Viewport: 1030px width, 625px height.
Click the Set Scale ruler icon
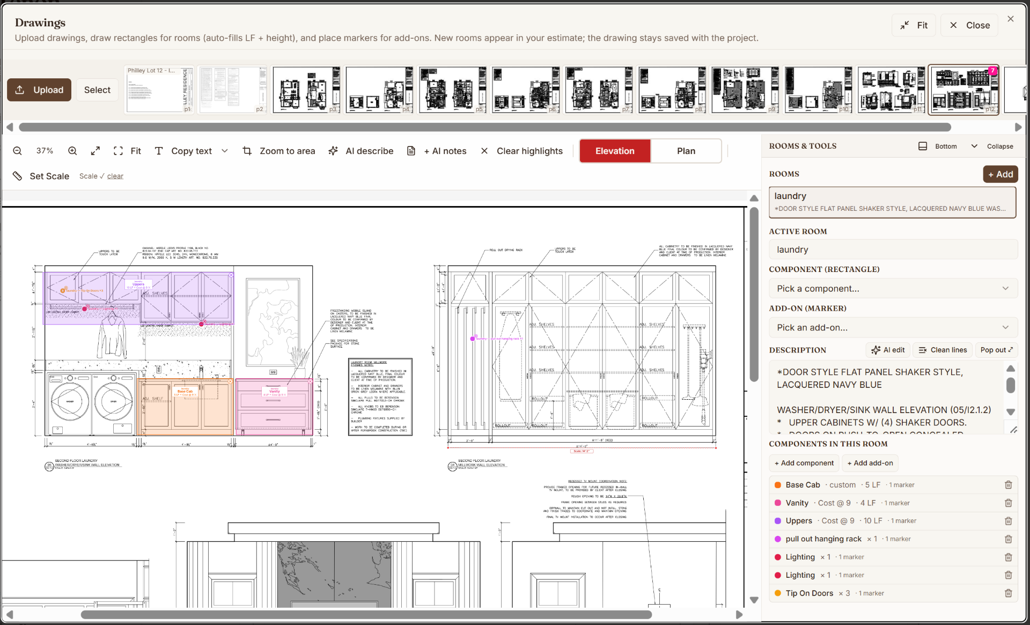pyautogui.click(x=17, y=176)
